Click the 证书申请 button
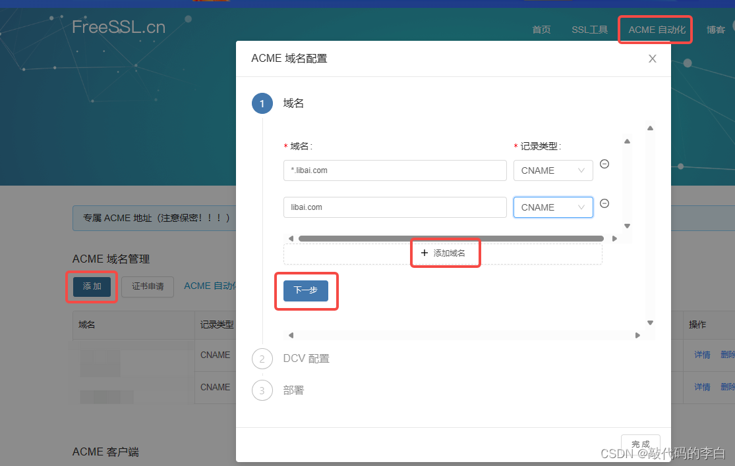The width and height of the screenshot is (735, 466). 148,286
